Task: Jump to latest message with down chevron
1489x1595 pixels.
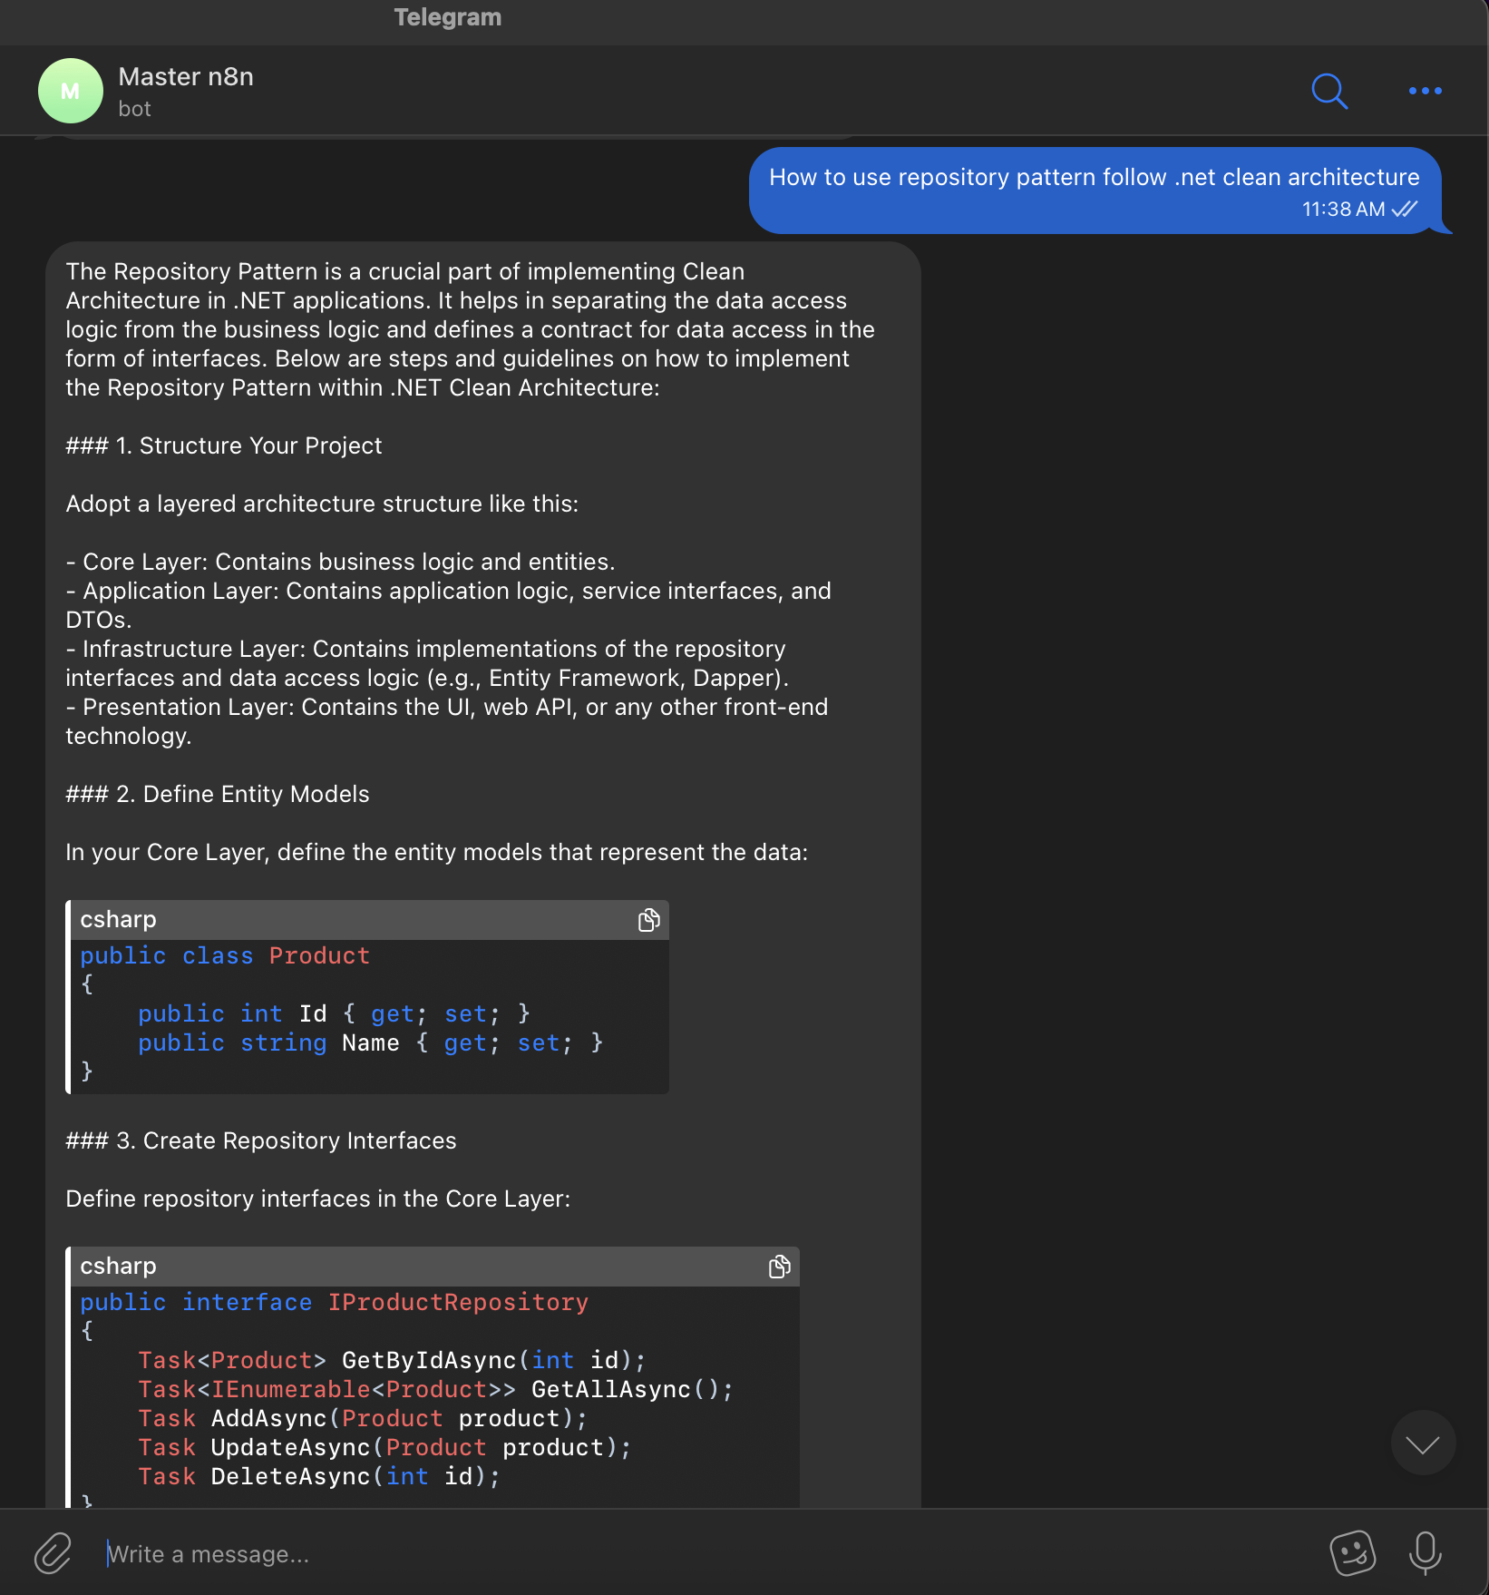Action: tap(1423, 1443)
